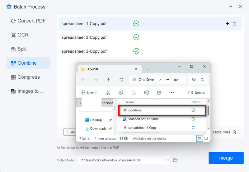
Task: Switch Explorer to details list view
Action: (x=200, y=139)
